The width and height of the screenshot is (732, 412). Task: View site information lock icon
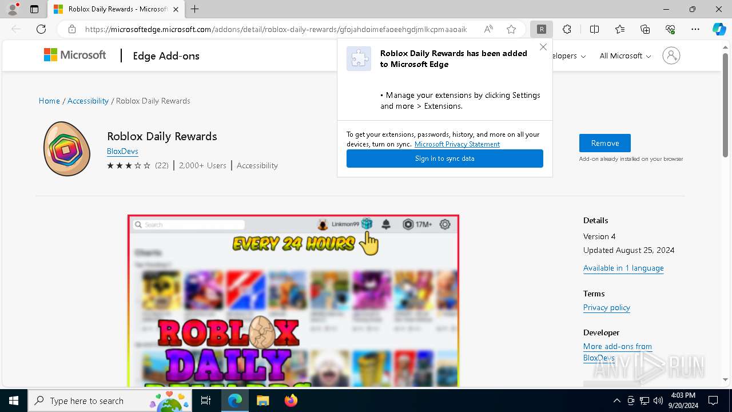(72, 29)
